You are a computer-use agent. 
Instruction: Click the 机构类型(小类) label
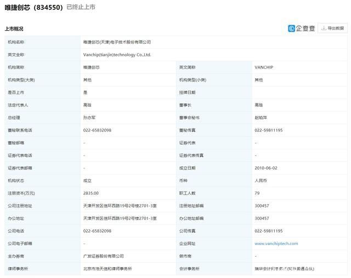pyautogui.click(x=193, y=80)
